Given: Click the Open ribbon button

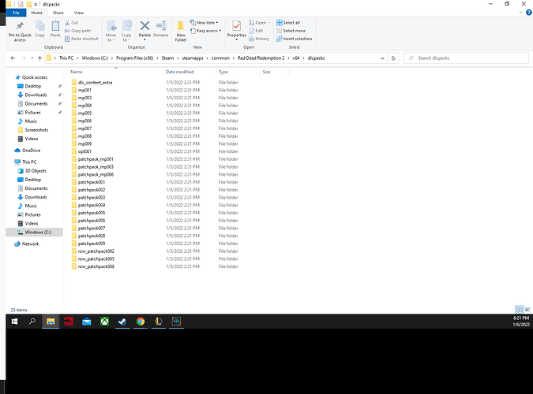Looking at the screenshot, I should (259, 22).
